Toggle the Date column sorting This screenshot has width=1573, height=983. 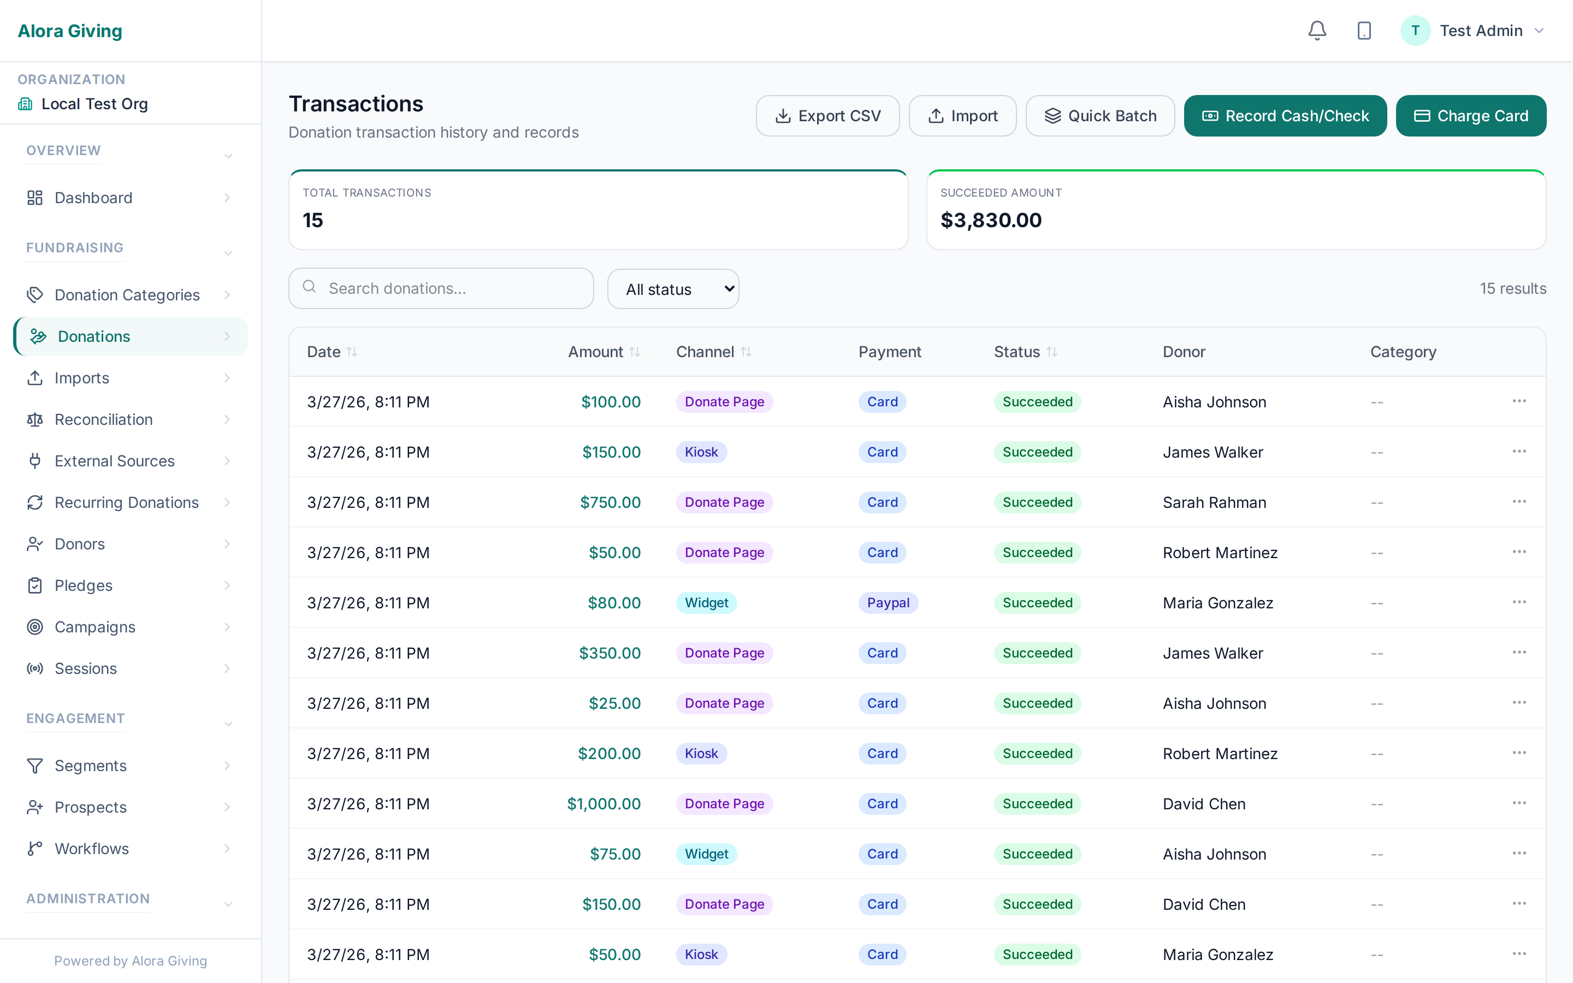pyautogui.click(x=353, y=351)
